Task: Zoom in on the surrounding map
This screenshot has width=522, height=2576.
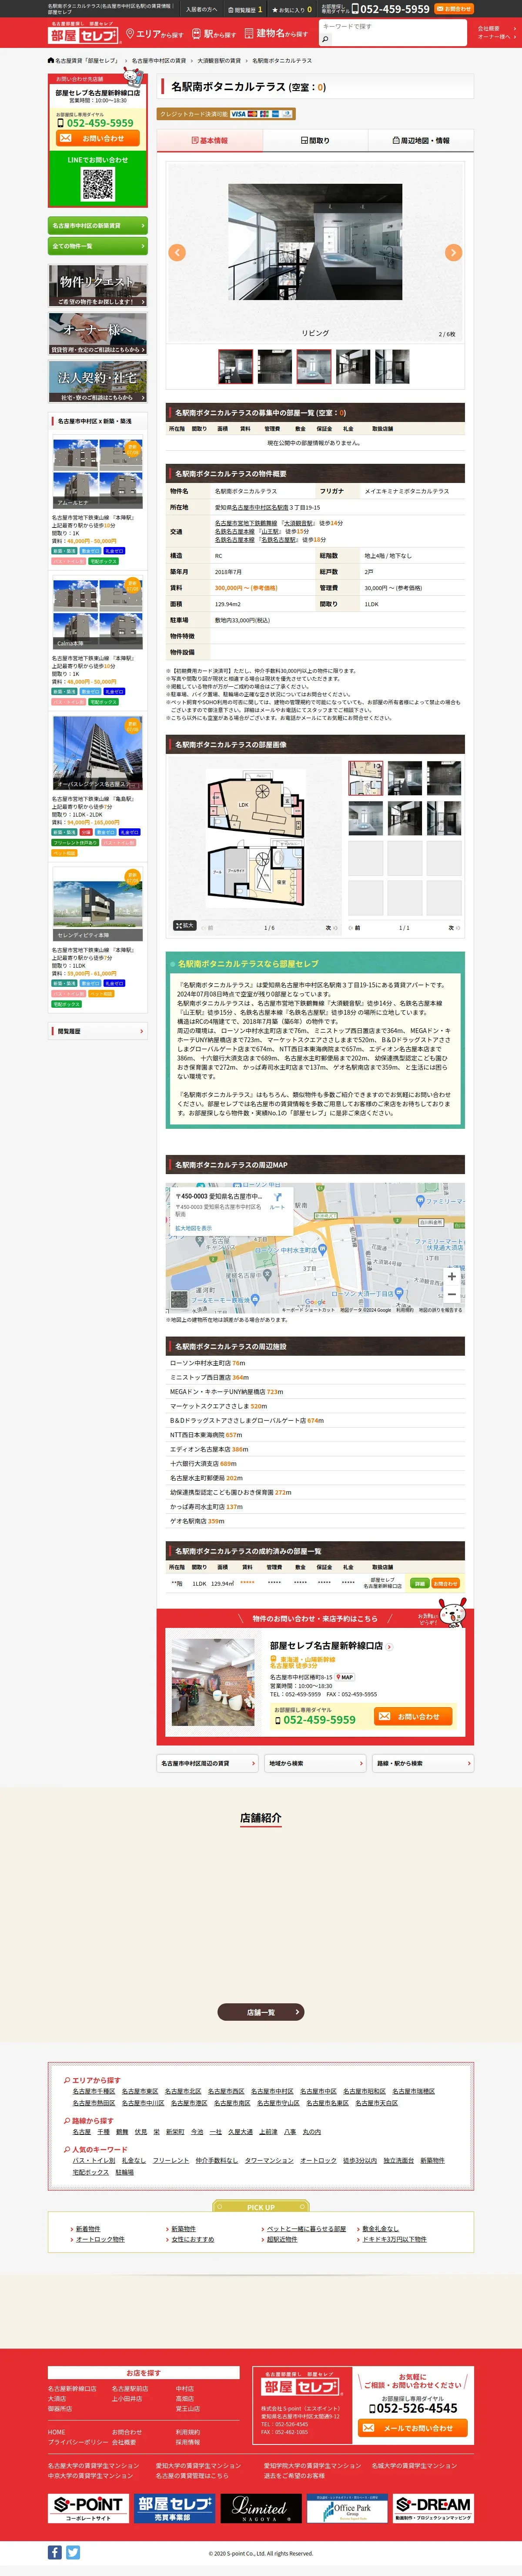Action: click(451, 1276)
